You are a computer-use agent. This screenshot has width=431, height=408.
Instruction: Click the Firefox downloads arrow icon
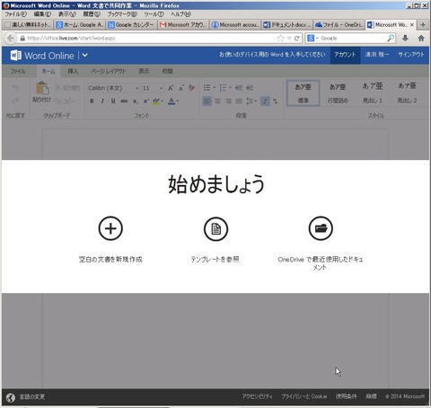(x=405, y=38)
